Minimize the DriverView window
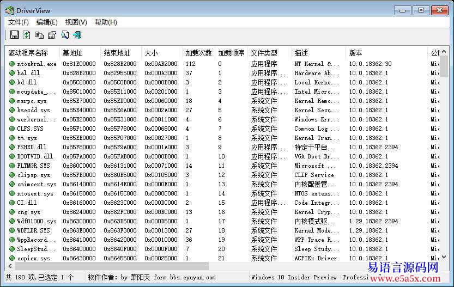454x287 pixels. [402, 10]
